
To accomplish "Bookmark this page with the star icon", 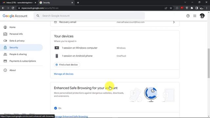I will coord(171,8).
